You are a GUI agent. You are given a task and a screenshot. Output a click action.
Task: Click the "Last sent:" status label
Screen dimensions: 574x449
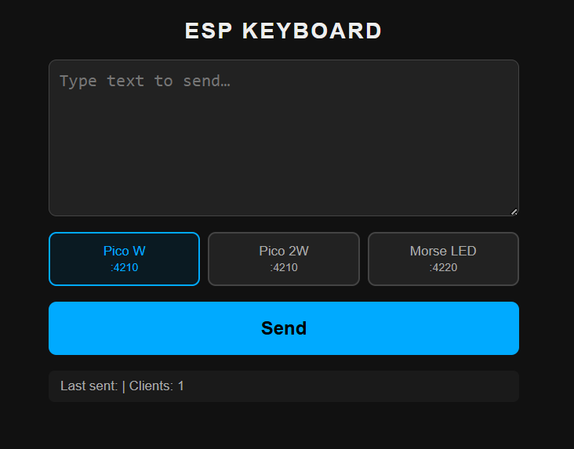tap(89, 386)
